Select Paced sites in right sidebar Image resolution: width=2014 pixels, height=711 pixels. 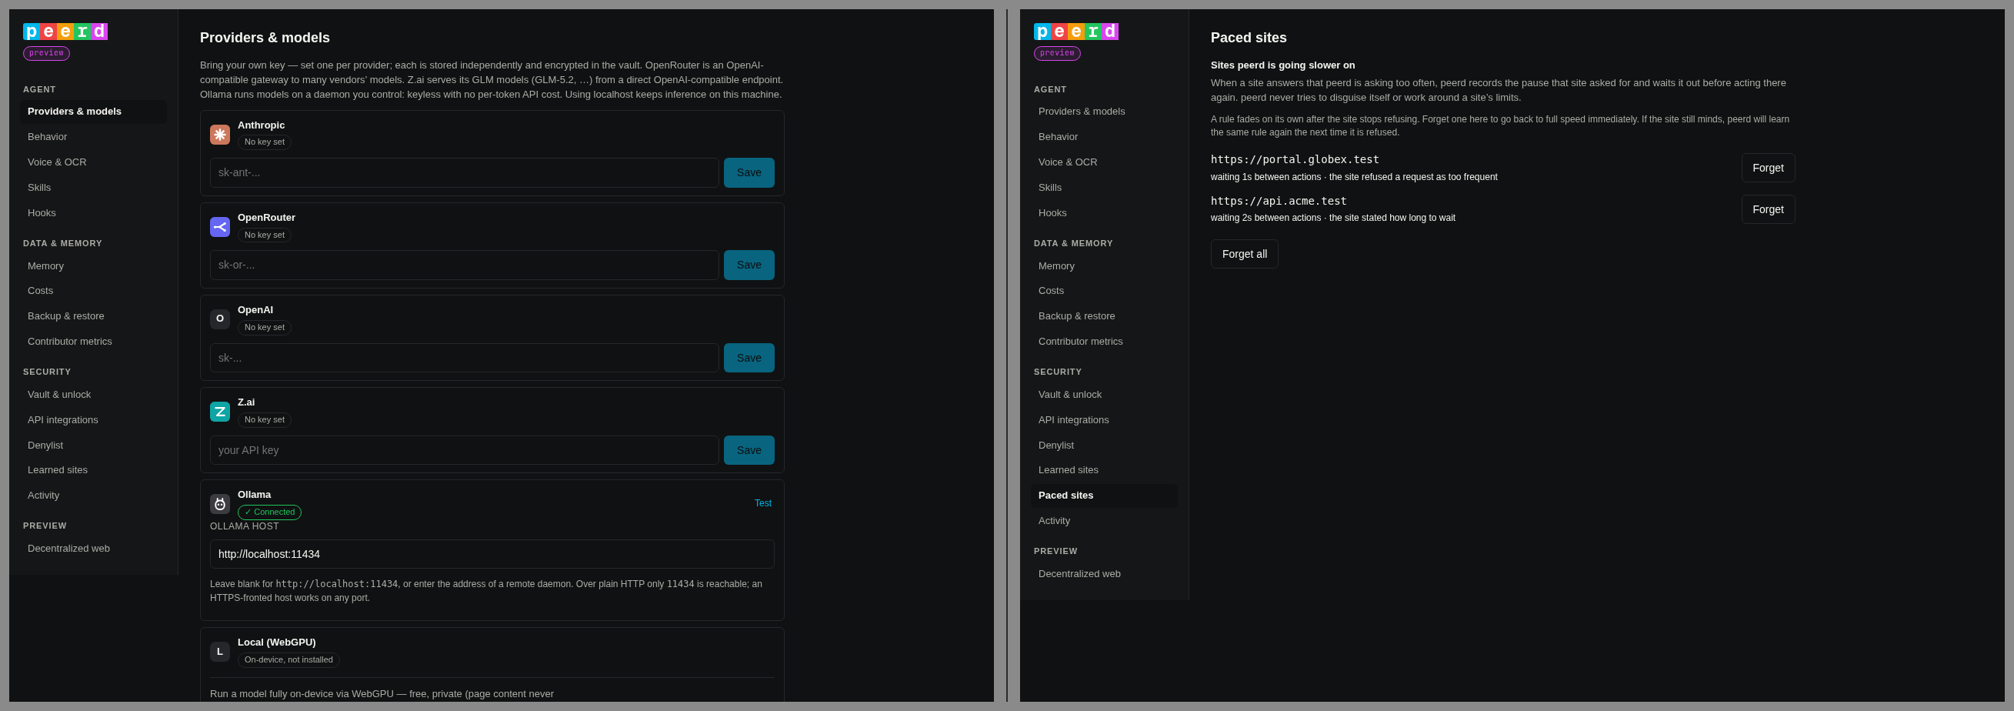tap(1104, 495)
